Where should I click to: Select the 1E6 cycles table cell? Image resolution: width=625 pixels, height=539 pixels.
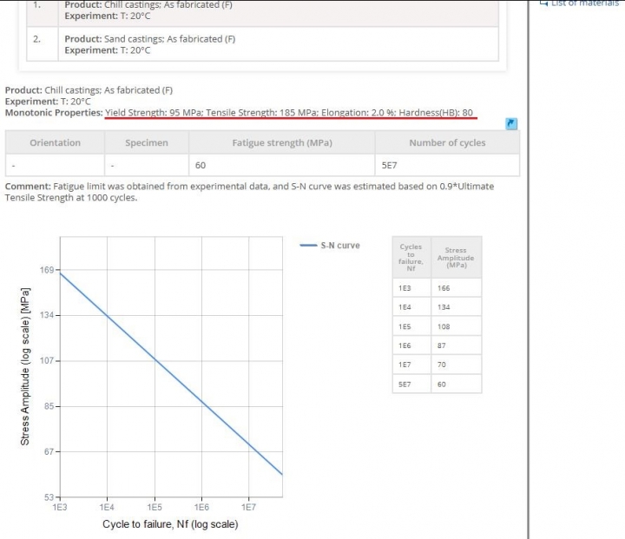click(411, 345)
